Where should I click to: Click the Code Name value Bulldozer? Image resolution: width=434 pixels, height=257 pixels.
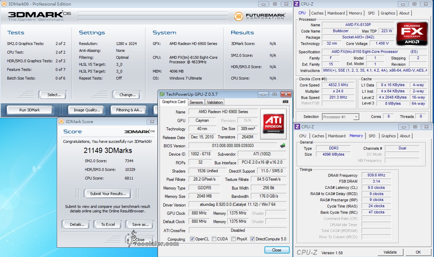341,31
